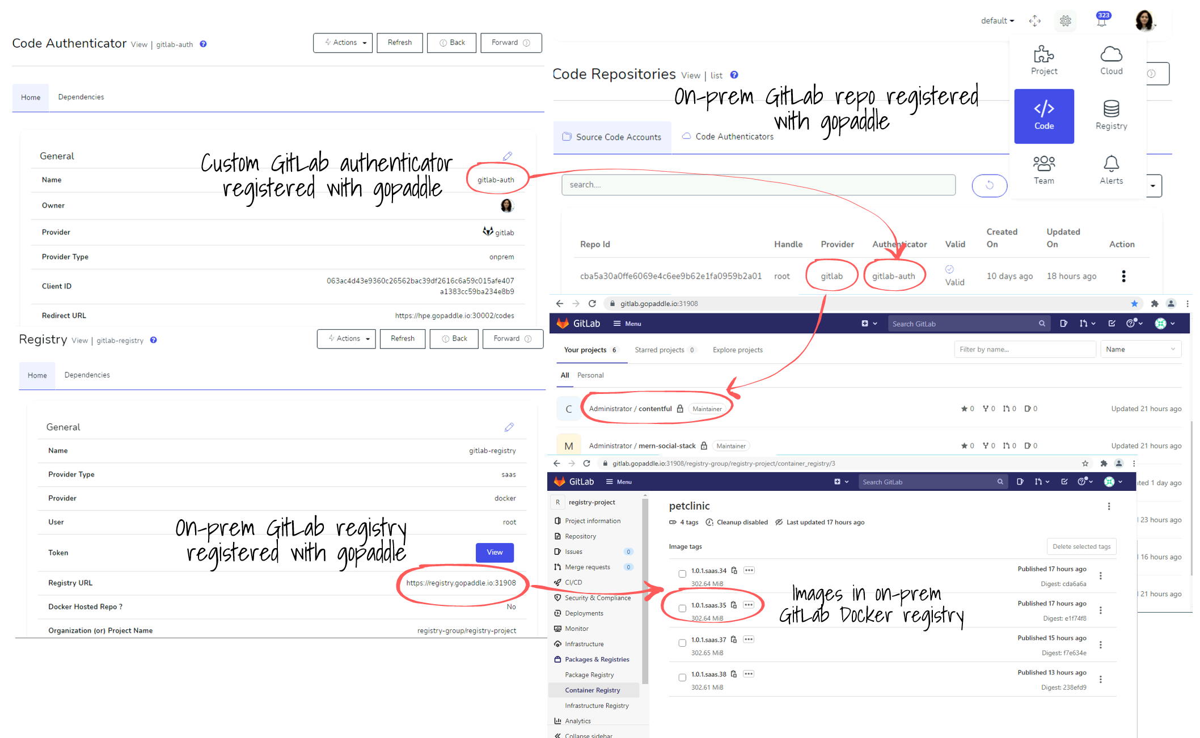Bookmark star in upper browser address bar
This screenshot has width=1200, height=738.
click(1134, 304)
